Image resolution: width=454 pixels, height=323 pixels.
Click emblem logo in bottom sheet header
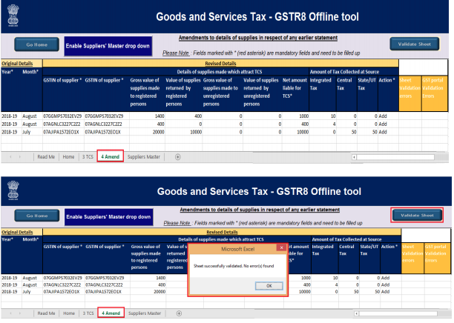coord(13,190)
